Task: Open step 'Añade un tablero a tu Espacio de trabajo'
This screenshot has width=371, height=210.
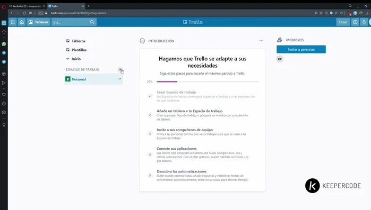Action: point(189,111)
